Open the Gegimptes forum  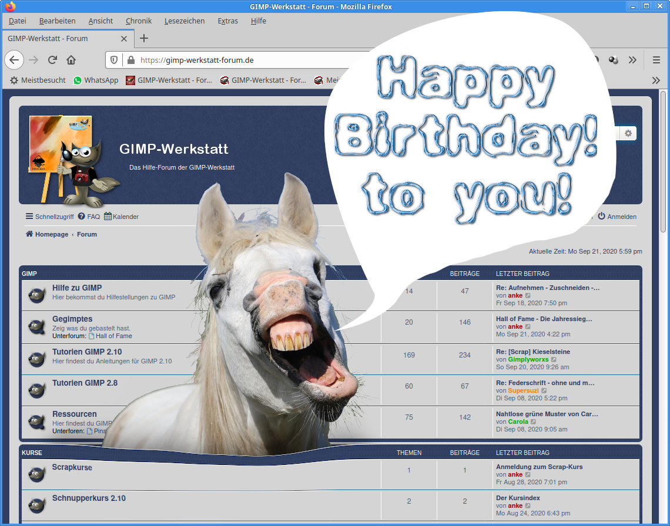click(x=72, y=319)
